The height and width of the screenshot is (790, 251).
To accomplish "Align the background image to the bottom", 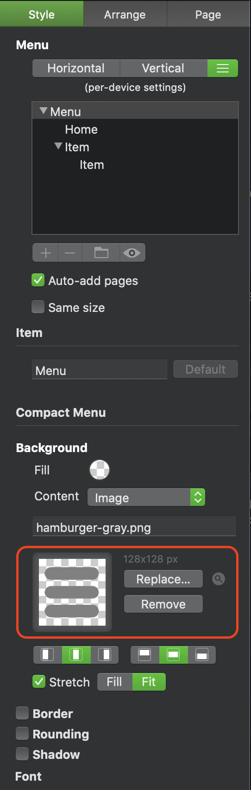I will 202,655.
